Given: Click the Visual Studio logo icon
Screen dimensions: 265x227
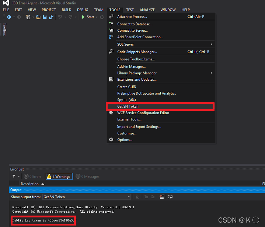Looking at the screenshot, I should 6,3.
